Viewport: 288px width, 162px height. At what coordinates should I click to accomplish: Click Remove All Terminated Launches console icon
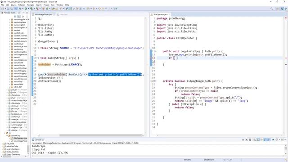point(250,139)
